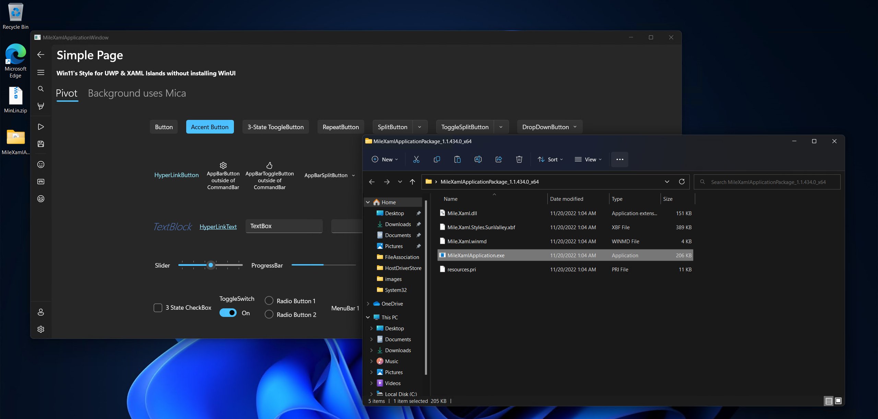The height and width of the screenshot is (419, 878).
Task: Select Radio Button 2
Action: (x=269, y=315)
